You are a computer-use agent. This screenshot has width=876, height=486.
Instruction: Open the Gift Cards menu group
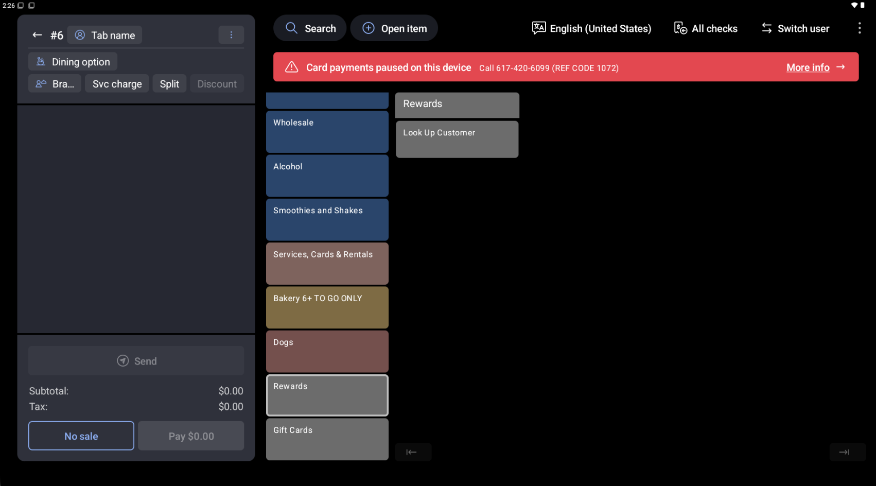click(x=327, y=439)
